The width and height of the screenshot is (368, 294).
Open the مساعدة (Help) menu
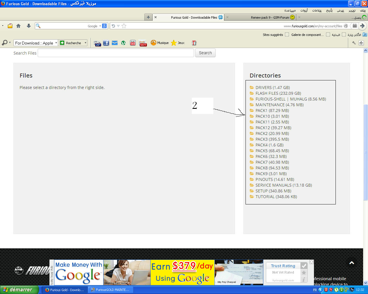[290, 10]
